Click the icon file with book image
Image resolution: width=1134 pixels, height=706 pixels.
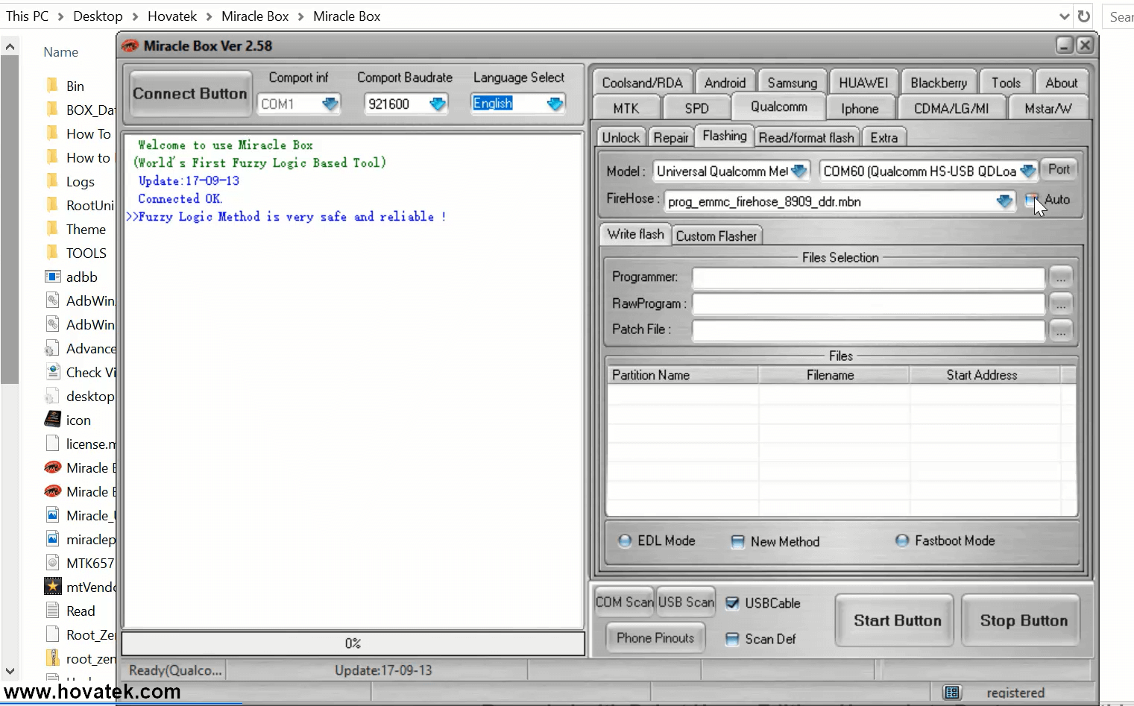tap(53, 420)
